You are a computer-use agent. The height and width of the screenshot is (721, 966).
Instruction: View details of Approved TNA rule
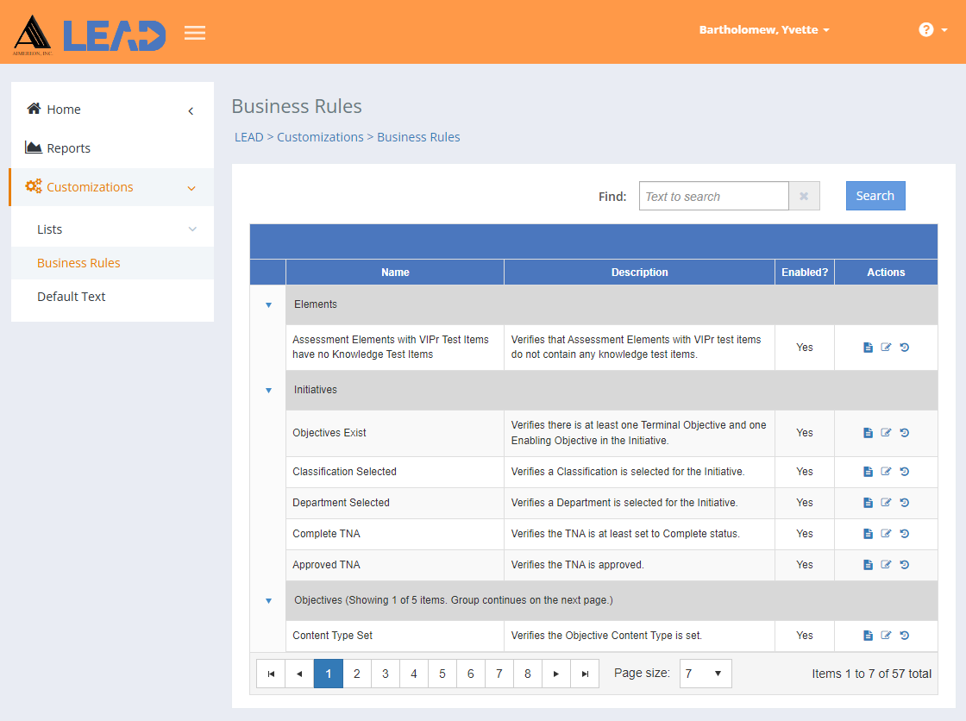coord(868,565)
